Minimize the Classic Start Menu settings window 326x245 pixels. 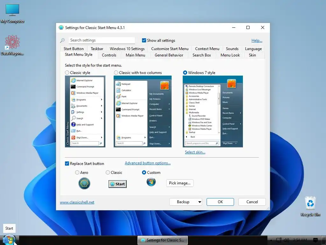point(234,27)
